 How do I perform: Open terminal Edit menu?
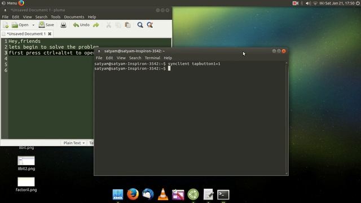pyautogui.click(x=109, y=58)
